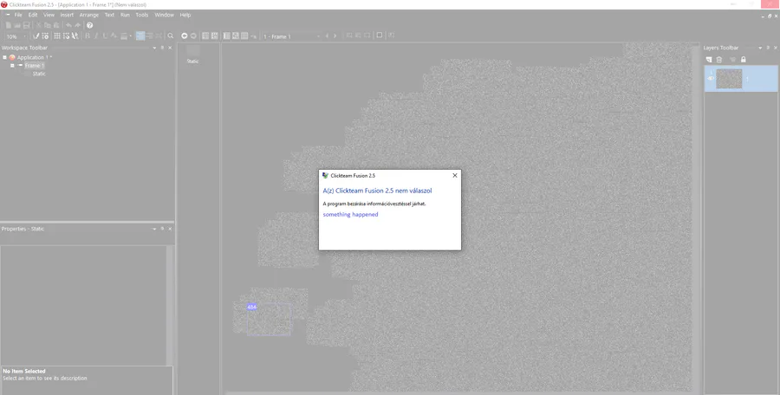The height and width of the screenshot is (395, 780).
Task: Open the File menu
Action: [18, 15]
